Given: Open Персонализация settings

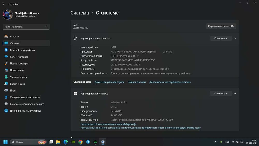Looking at the screenshot, I should 26,64.
